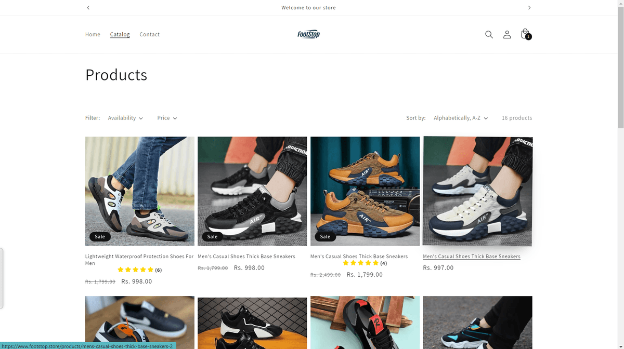Click the account login person icon
The height and width of the screenshot is (349, 624).
507,34
